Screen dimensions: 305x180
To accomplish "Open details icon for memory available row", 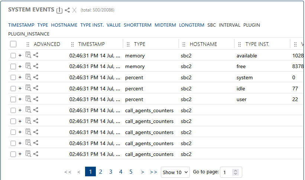I will [x=28, y=55].
